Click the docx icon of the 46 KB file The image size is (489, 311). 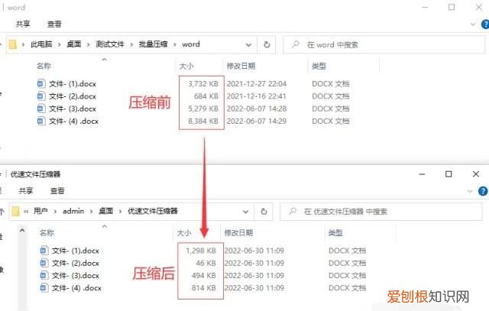[44, 263]
